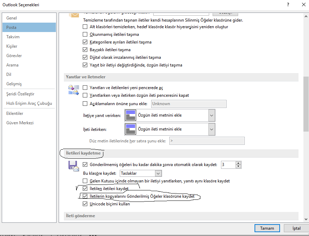Check Yanıtlarken veya iletirken özgün pencereyi kapat
This screenshot has height=236, width=309.
point(85,95)
